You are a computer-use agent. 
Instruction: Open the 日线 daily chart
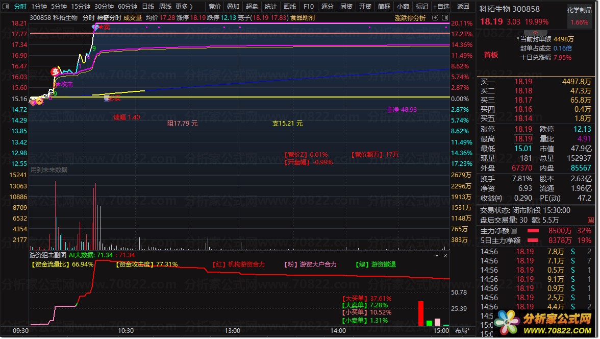pos(148,7)
